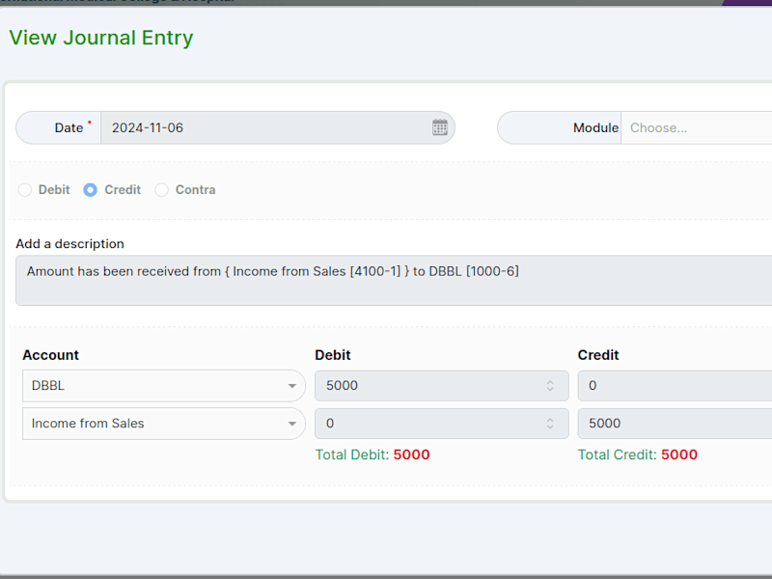Click the Credit amount field showing 5000

coord(675,424)
